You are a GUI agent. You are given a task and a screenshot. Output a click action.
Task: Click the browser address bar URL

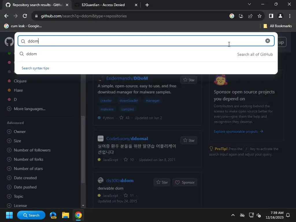[x=84, y=16]
